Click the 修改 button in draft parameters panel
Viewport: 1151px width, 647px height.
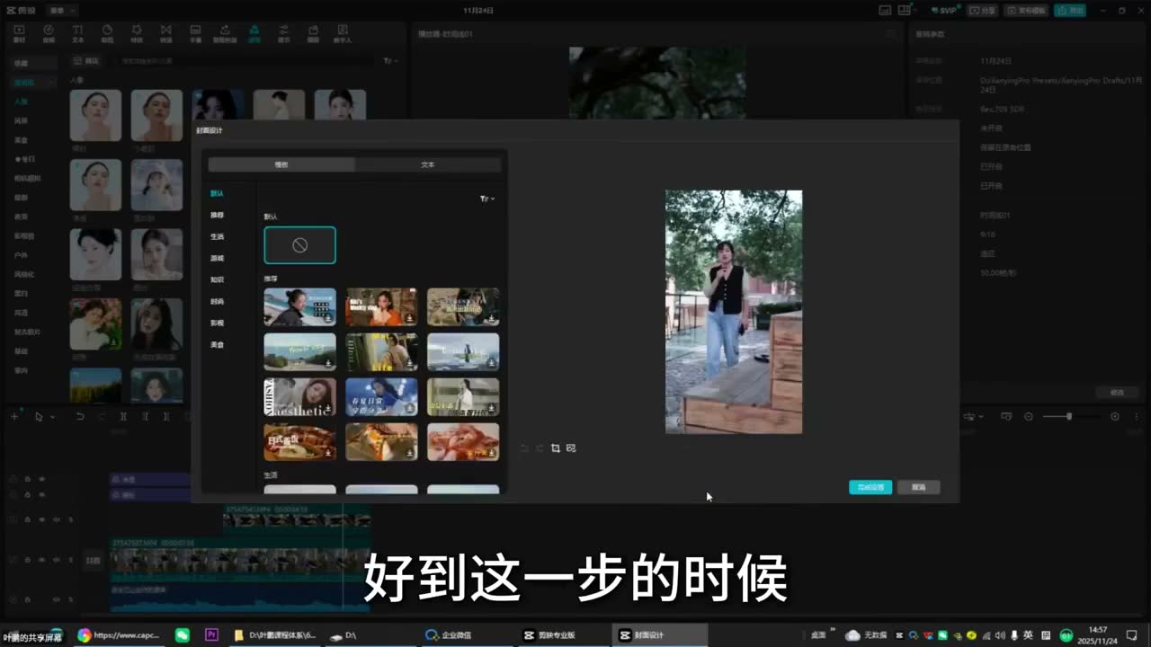click(1117, 393)
